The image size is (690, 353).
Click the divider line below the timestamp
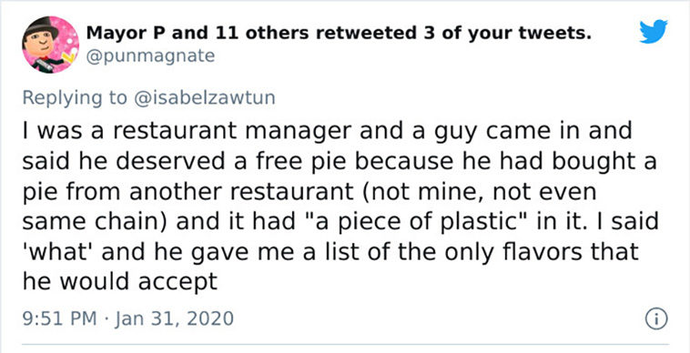tap(345, 344)
